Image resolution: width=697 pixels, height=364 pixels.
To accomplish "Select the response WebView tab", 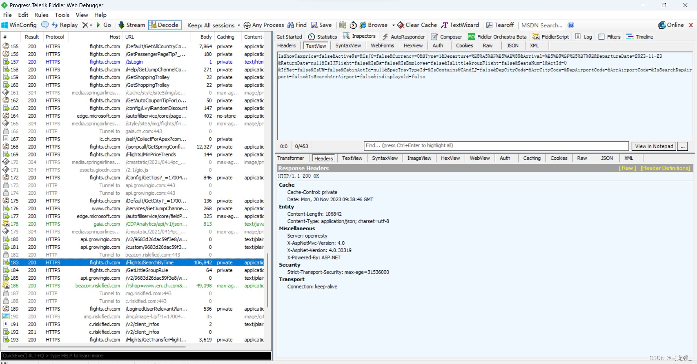I will pyautogui.click(x=480, y=158).
